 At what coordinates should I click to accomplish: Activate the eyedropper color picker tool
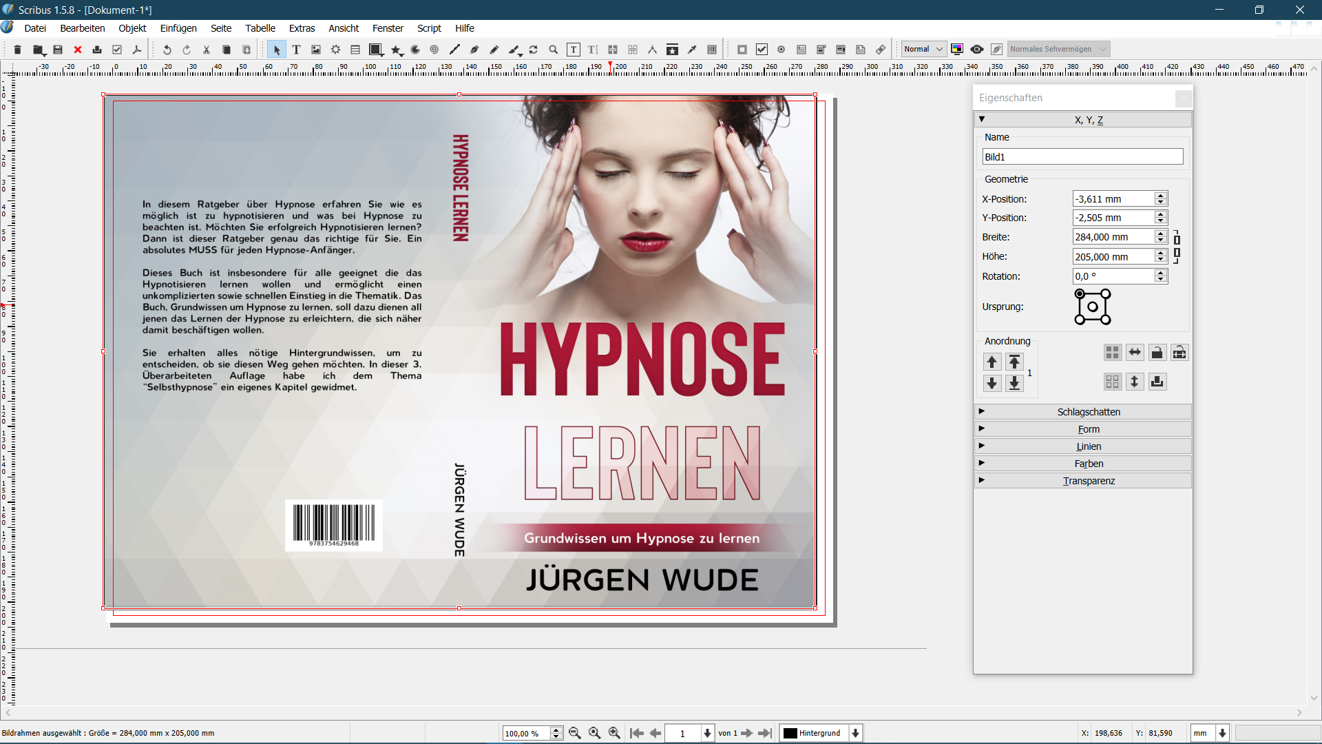[x=693, y=50]
